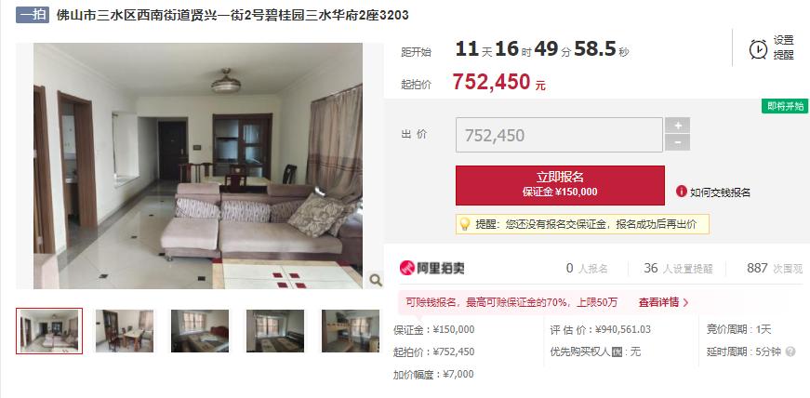Click the 立即报名 registration button
This screenshot has width=810, height=398.
pyautogui.click(x=560, y=185)
